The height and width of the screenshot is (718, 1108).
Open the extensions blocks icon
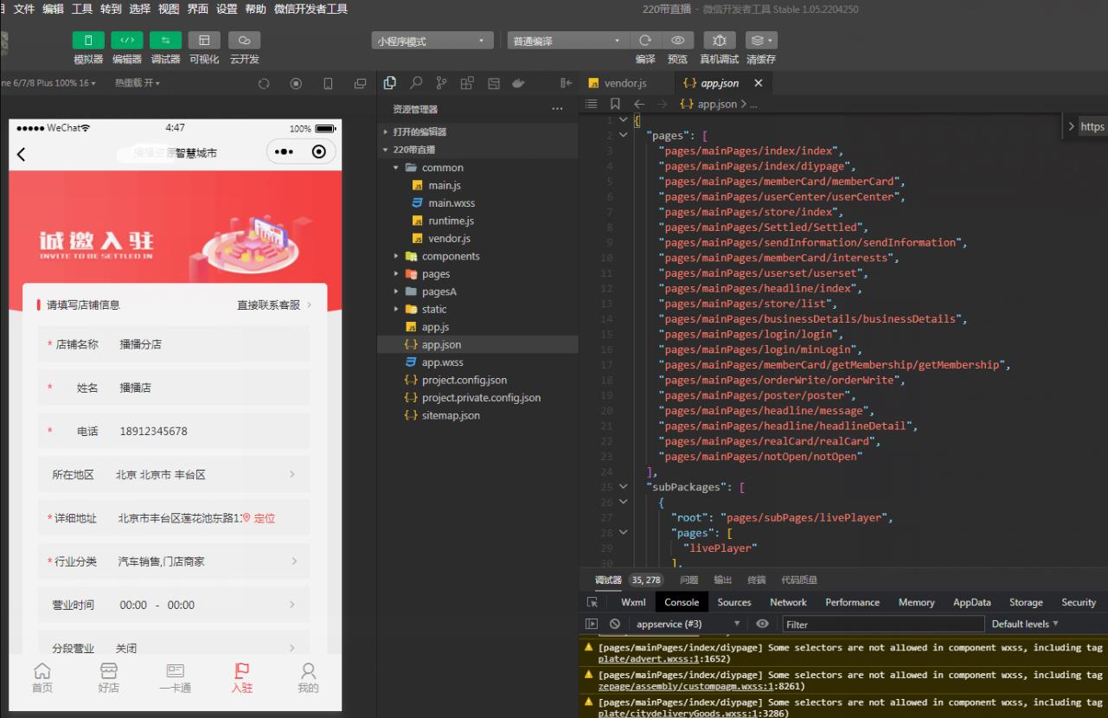point(467,83)
